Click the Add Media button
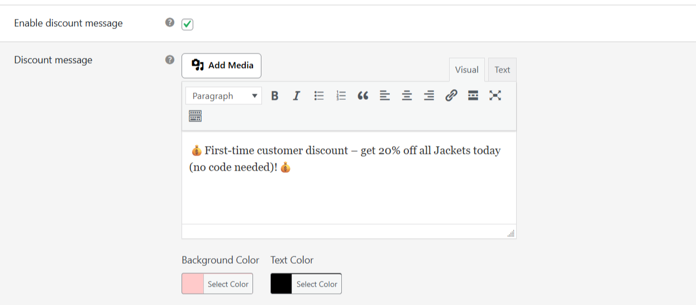 tap(221, 65)
